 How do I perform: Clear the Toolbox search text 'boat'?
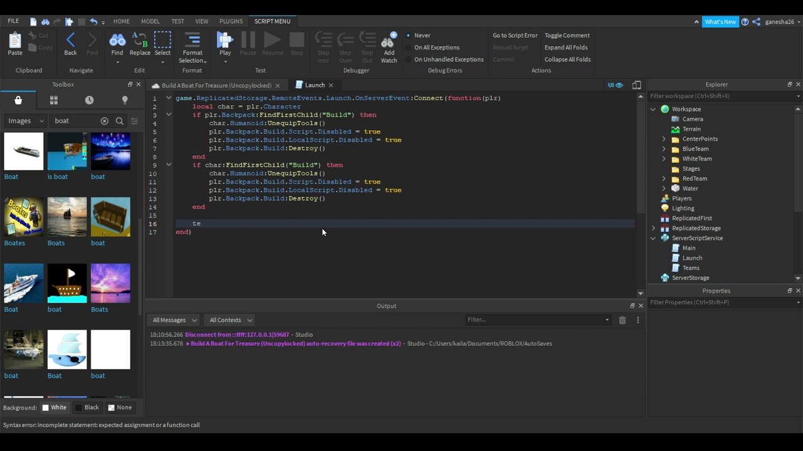(104, 121)
